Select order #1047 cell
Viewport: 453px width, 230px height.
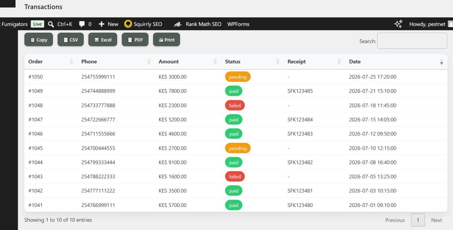tap(35, 119)
